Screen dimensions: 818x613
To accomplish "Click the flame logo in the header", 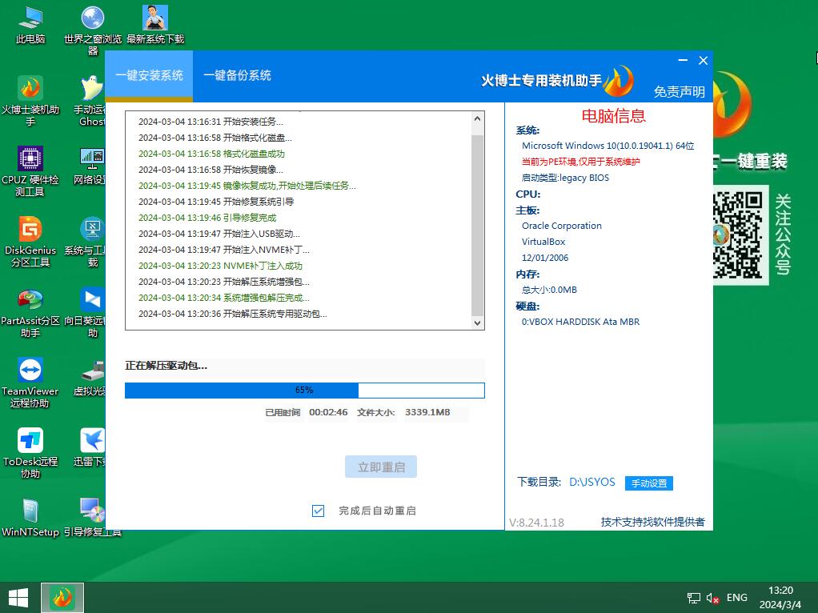I will pyautogui.click(x=620, y=81).
